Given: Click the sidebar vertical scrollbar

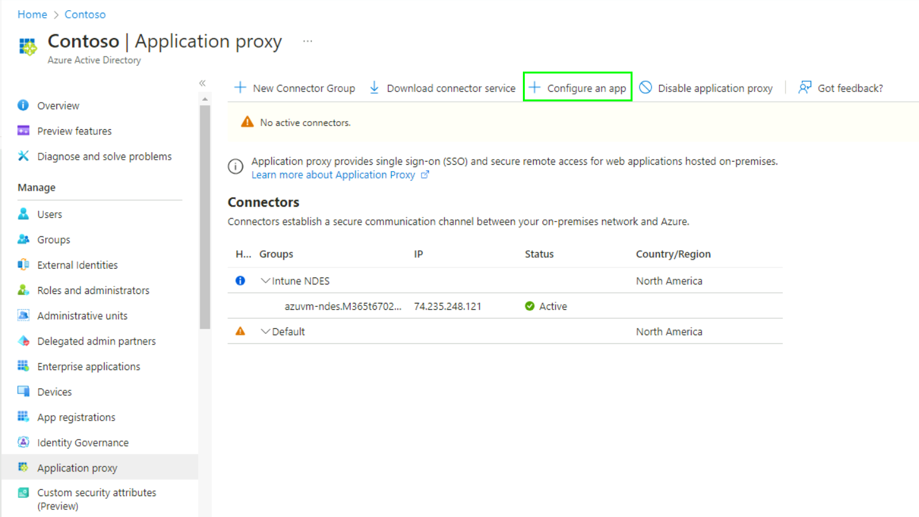Looking at the screenshot, I should coord(205,215).
